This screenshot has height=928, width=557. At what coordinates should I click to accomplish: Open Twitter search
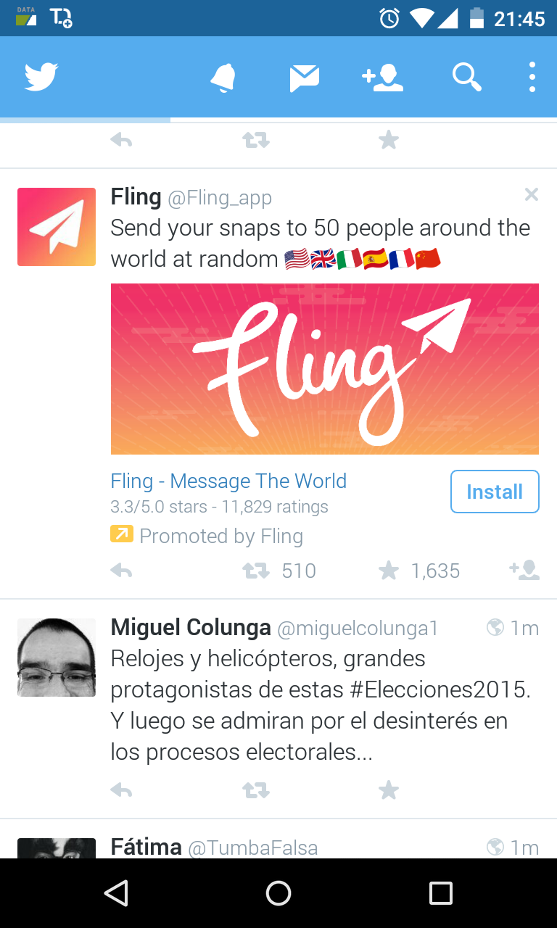[x=467, y=77]
